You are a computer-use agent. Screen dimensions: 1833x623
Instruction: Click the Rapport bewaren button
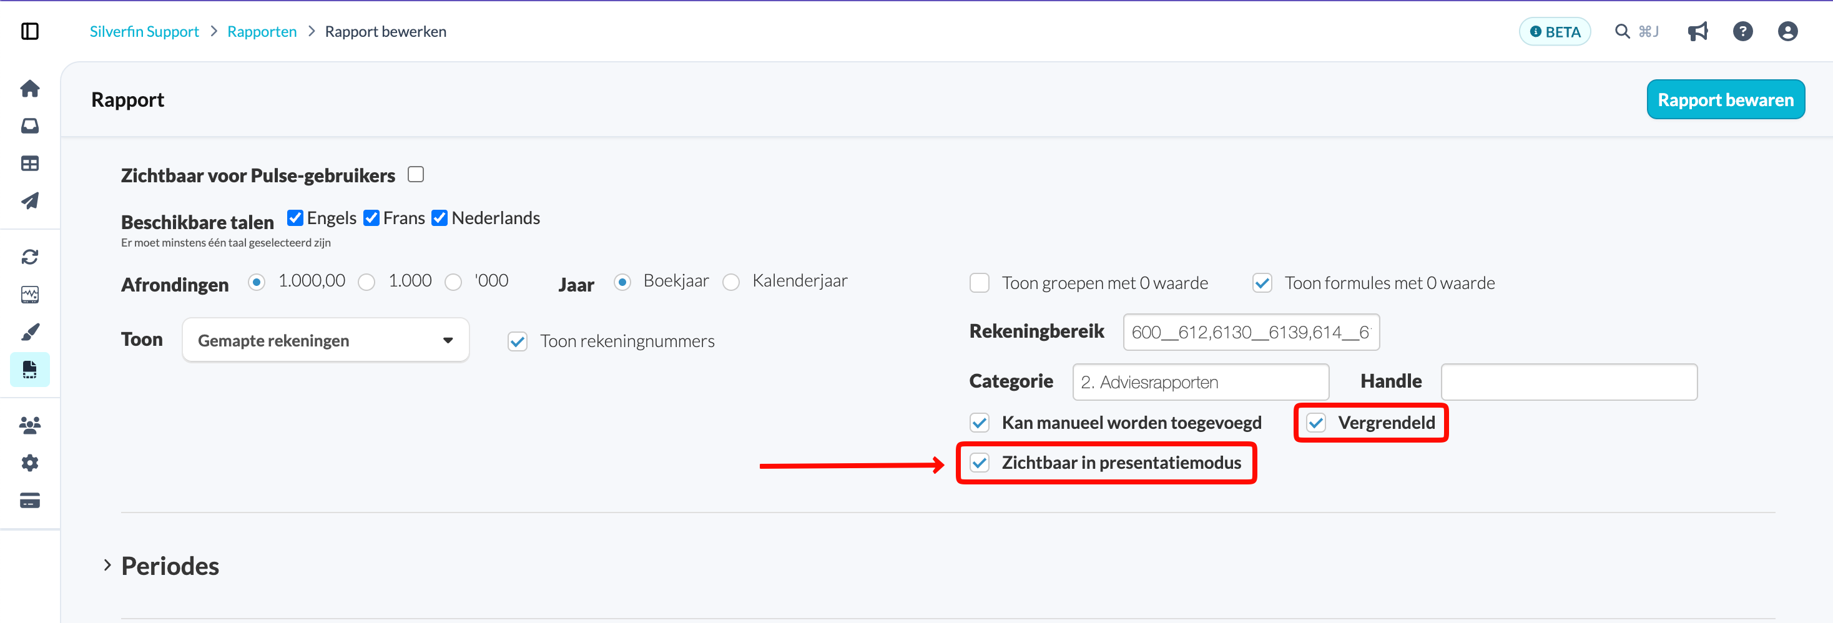(x=1726, y=99)
